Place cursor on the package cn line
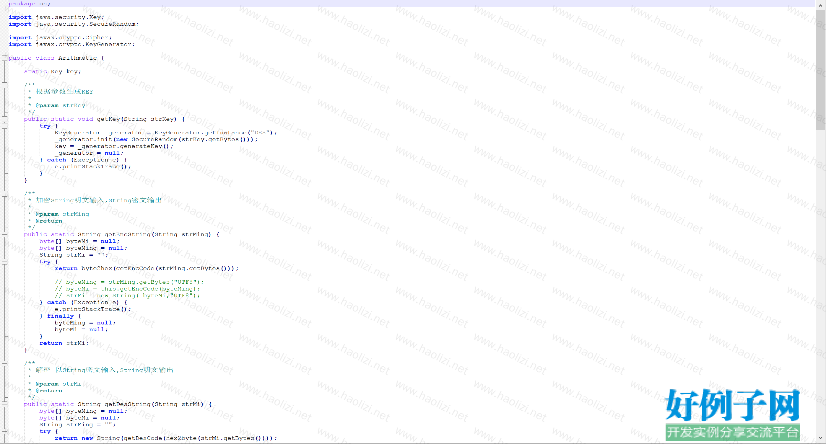The width and height of the screenshot is (826, 444). coord(30,4)
